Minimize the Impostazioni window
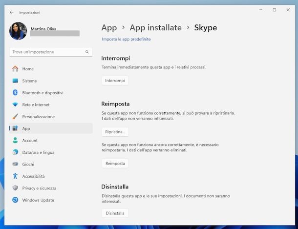The image size is (298, 229). 261,10
